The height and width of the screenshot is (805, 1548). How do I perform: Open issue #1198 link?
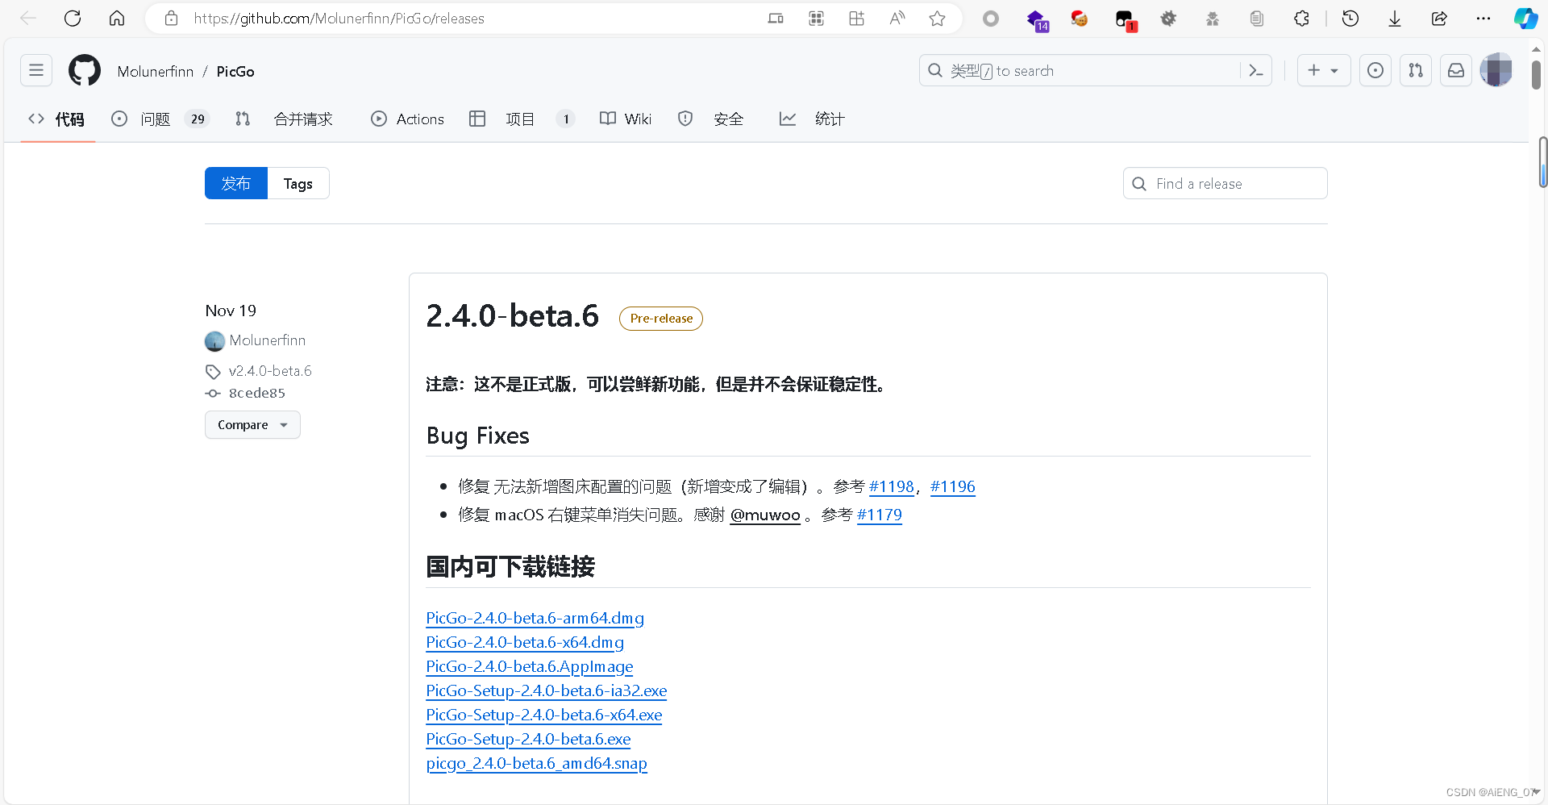tap(891, 486)
